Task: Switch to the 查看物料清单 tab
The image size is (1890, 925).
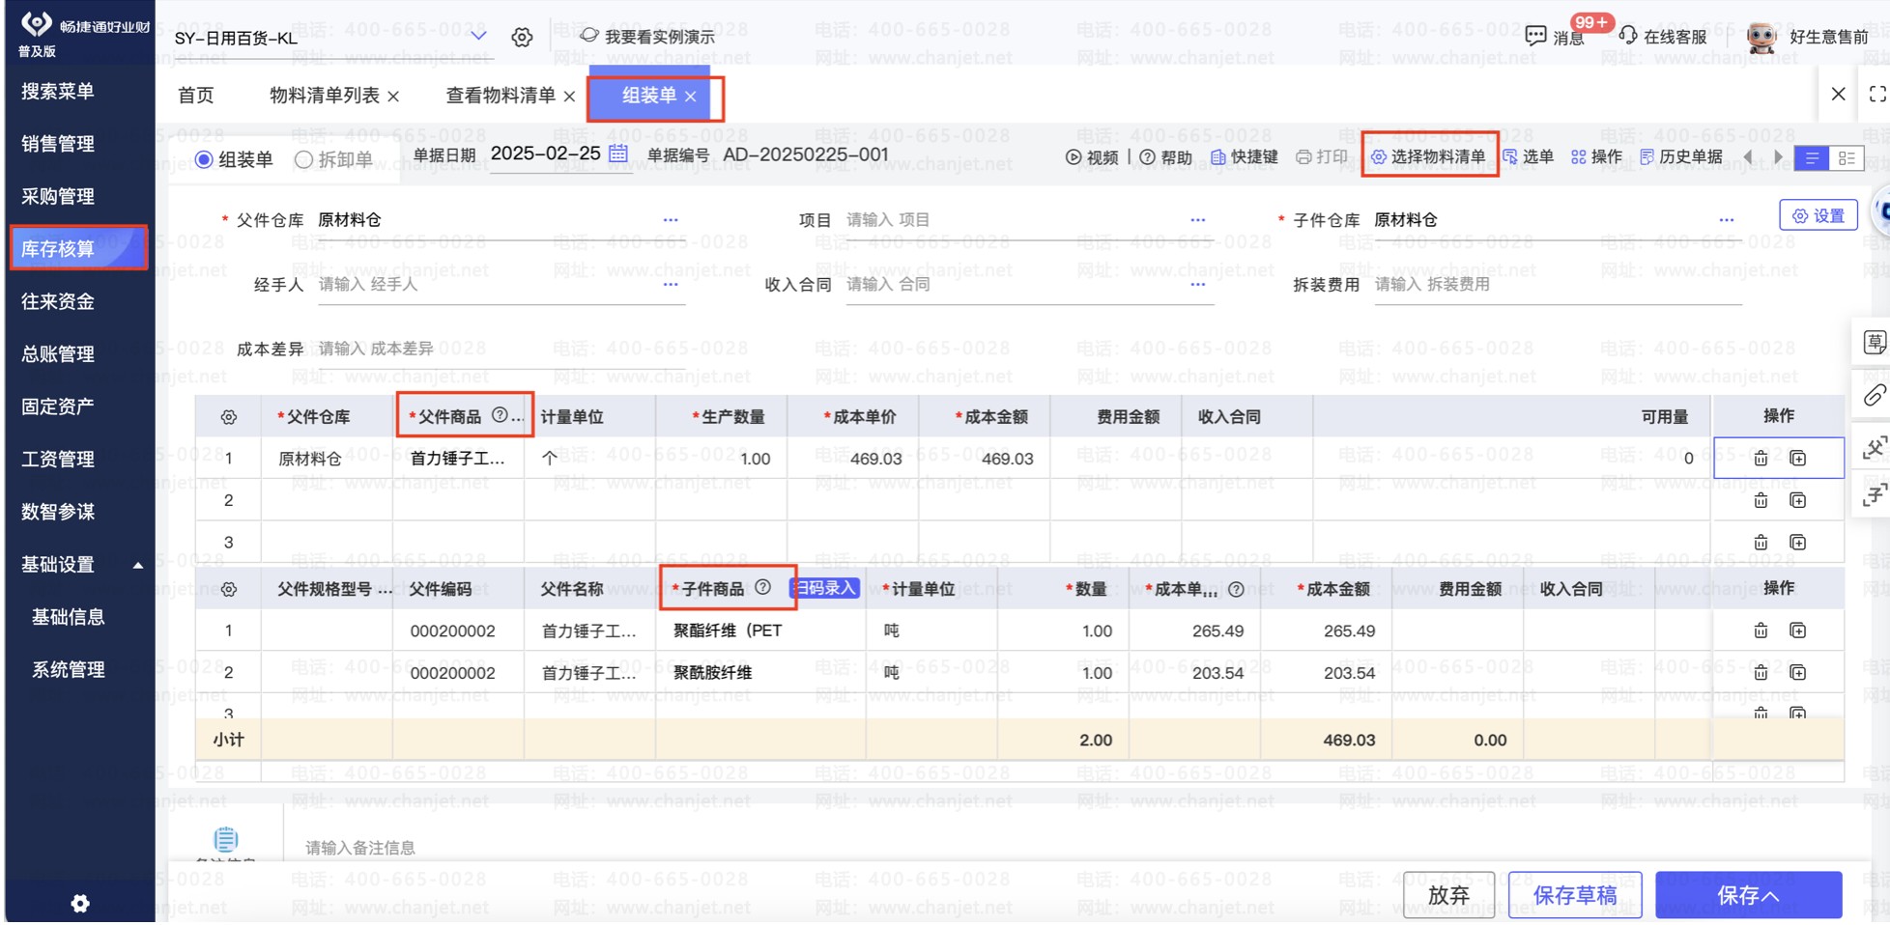Action: coord(501,96)
